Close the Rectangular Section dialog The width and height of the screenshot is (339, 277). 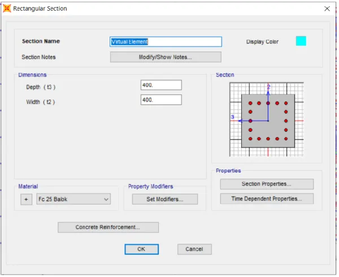click(327, 8)
